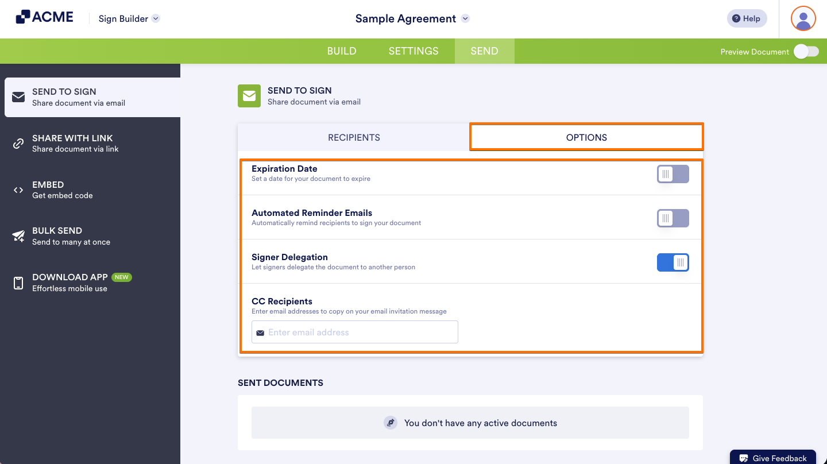Toggle the Preview Document switch
The image size is (827, 464).
806,52
